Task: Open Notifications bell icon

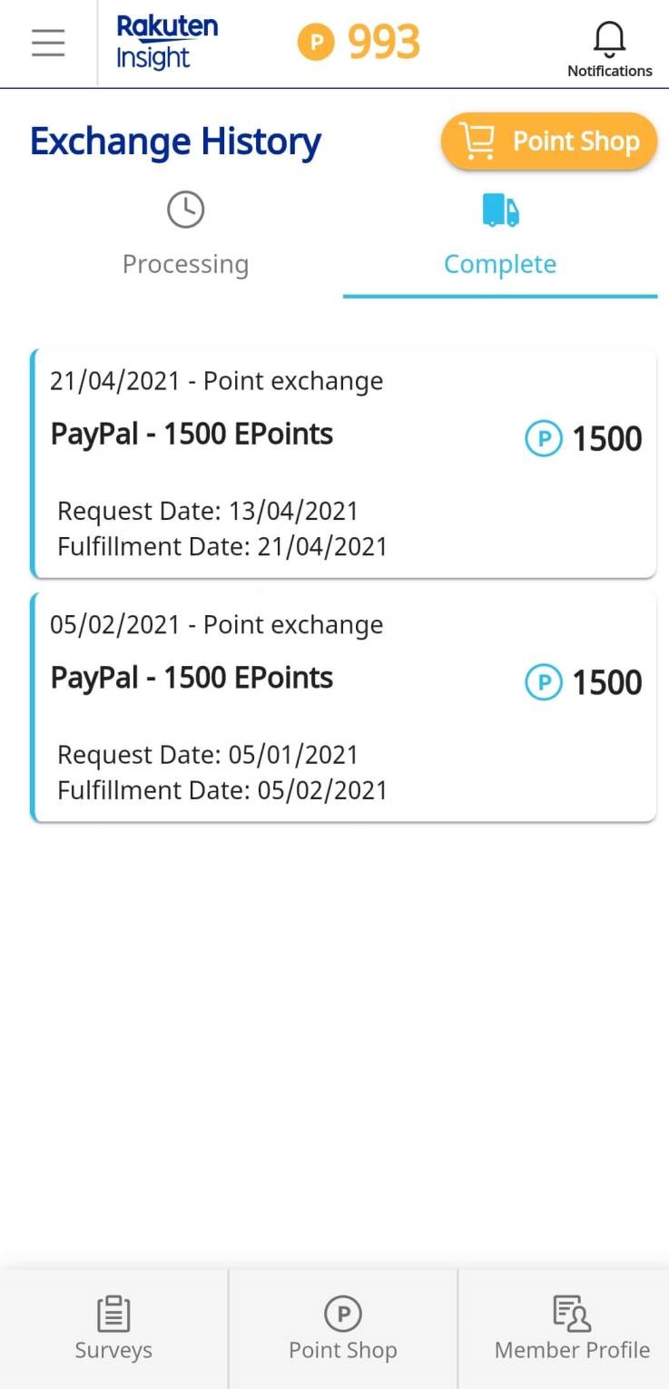Action: [609, 38]
